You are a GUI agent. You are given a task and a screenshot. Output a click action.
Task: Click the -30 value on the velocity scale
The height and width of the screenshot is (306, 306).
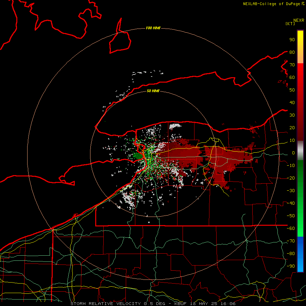point(291,191)
